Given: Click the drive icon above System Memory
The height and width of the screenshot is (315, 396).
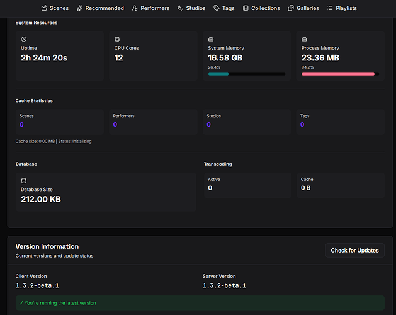Looking at the screenshot, I should (x=211, y=39).
